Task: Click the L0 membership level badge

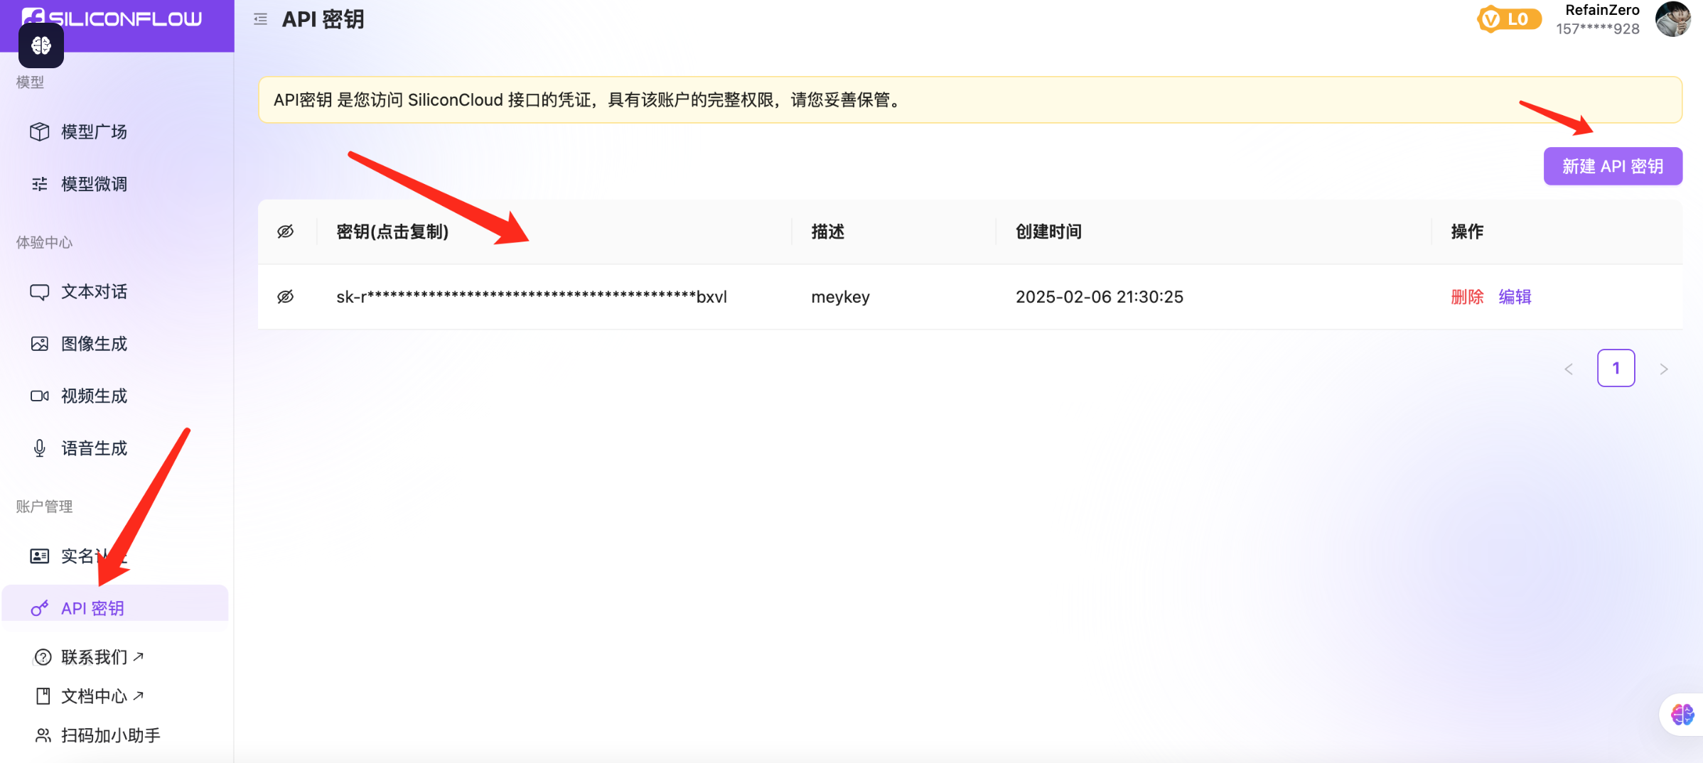Action: point(1509,19)
